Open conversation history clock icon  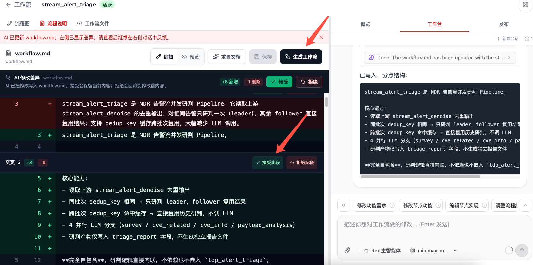click(x=527, y=39)
